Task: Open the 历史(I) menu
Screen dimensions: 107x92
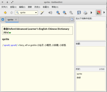Action: [x=37, y=7]
